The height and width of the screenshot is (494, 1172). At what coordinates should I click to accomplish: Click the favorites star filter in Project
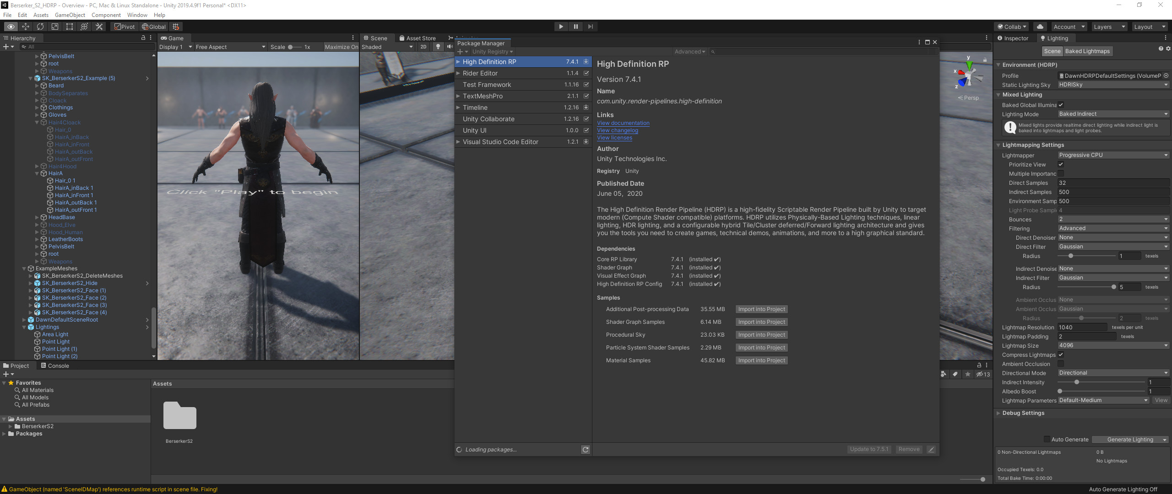967,374
